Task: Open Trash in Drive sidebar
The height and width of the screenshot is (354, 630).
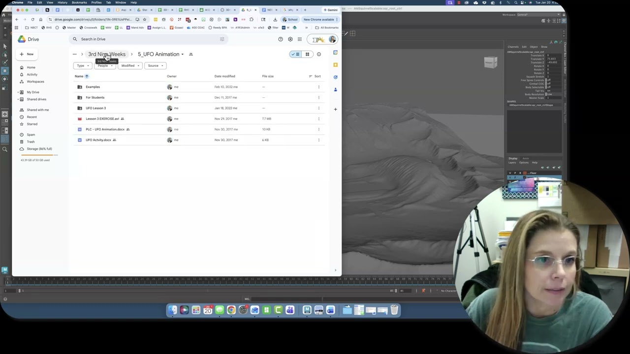Action: point(31,142)
